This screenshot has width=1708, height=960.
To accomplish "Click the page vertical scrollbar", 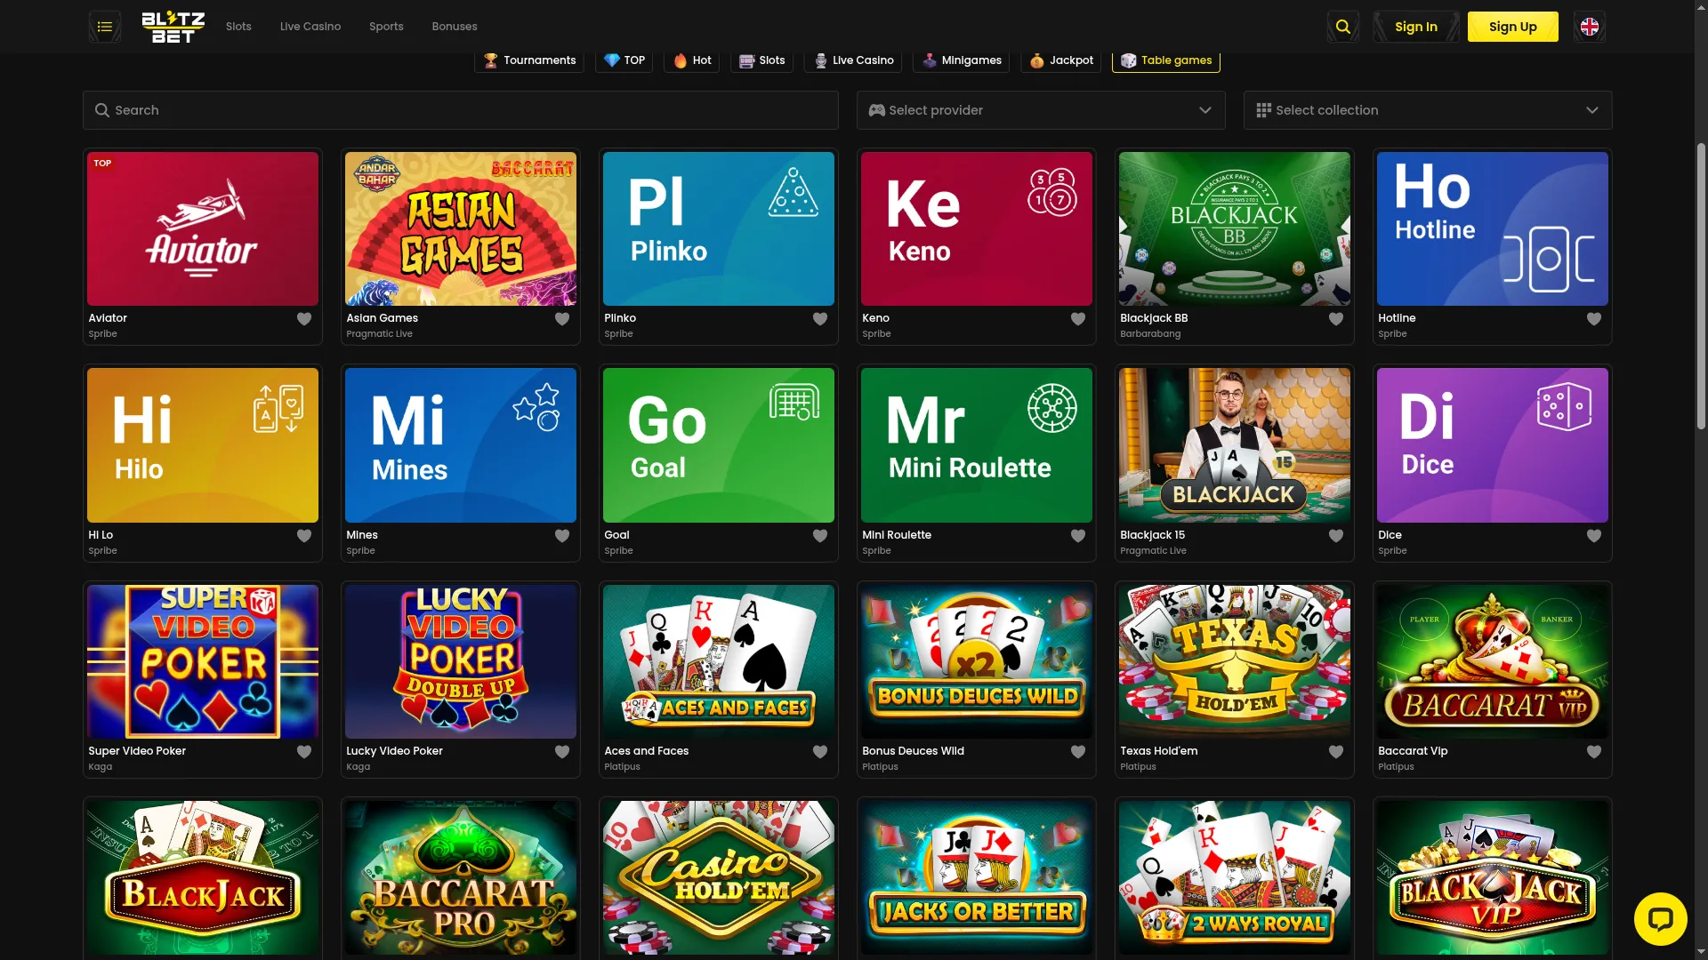I will coord(1701,284).
